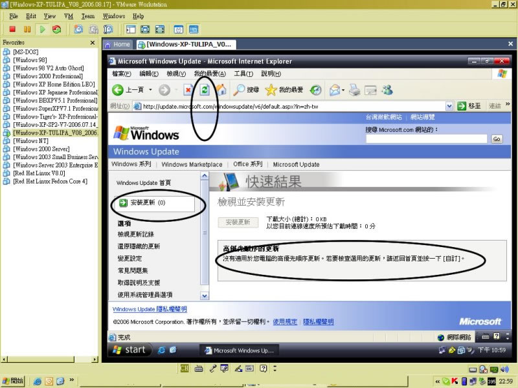This screenshot has height=388, width=518.
Task: Click 安裝更新 (0) in sidebar
Action: [154, 202]
